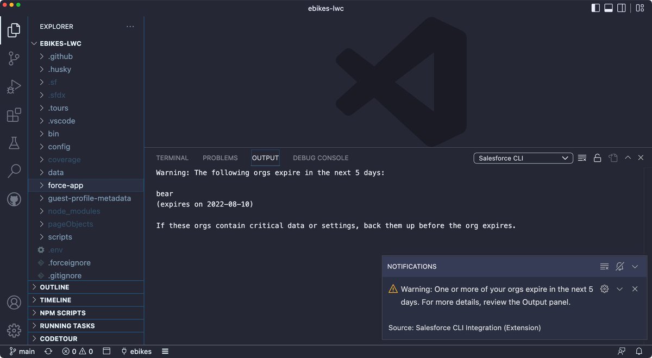This screenshot has height=358, width=652.
Task: Open the Explorer view in activity bar
Action: click(x=14, y=30)
